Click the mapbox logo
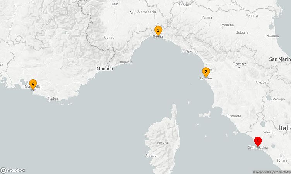This screenshot has height=174, width=291. point(13,170)
